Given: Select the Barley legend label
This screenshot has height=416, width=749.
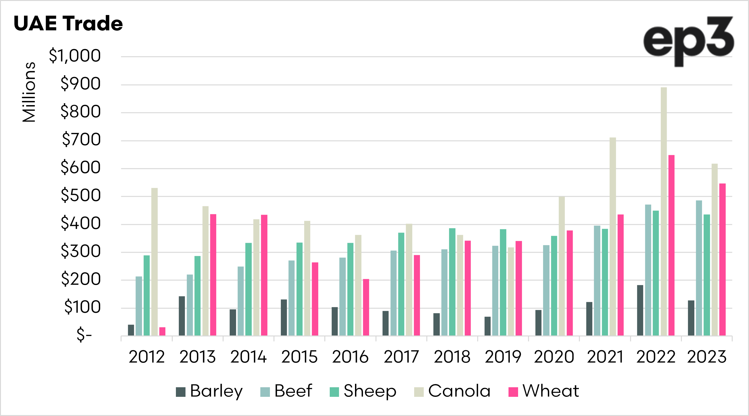Looking at the screenshot, I should 216,391.
